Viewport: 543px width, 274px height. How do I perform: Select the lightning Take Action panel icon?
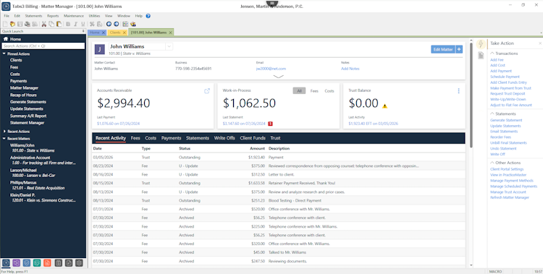481,44
